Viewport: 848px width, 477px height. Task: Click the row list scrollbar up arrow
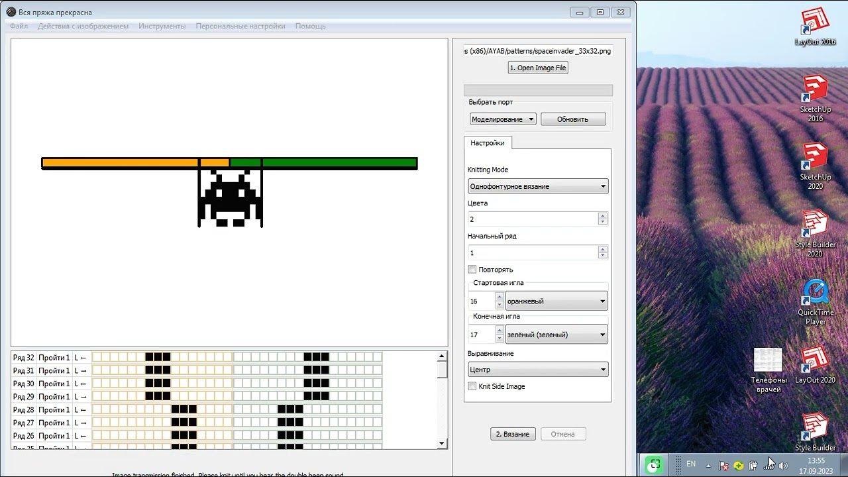click(443, 356)
